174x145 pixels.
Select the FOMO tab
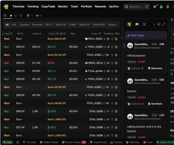click(73, 25)
